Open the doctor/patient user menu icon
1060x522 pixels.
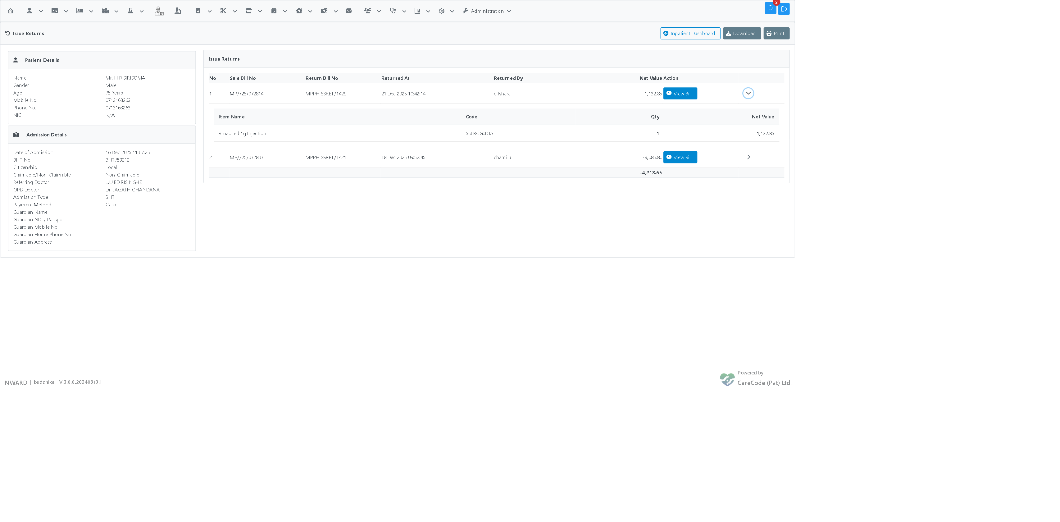pos(29,11)
